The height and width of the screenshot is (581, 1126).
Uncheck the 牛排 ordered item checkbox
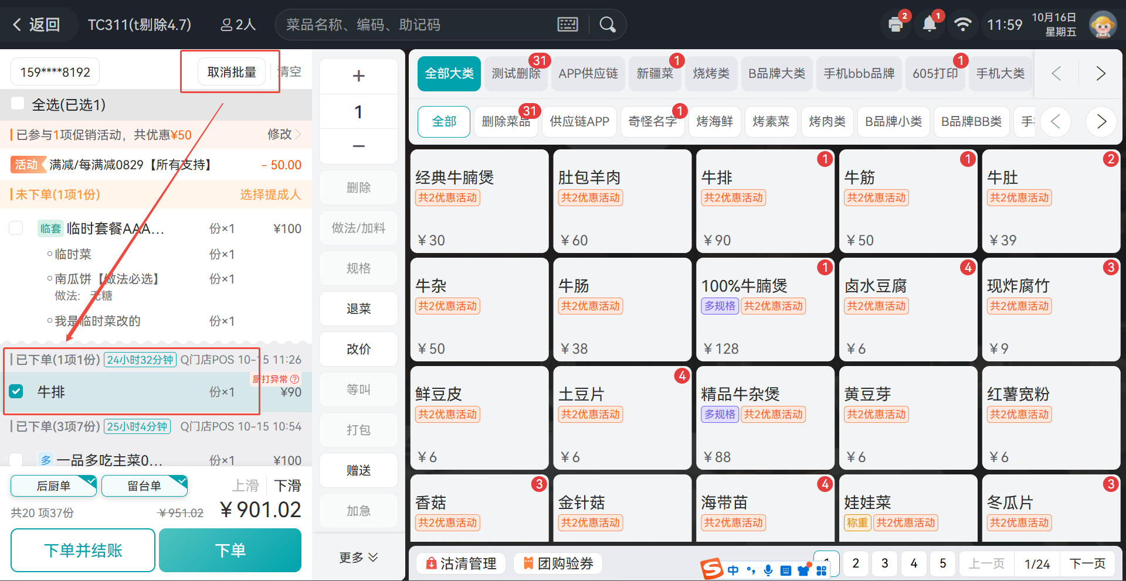click(x=16, y=391)
